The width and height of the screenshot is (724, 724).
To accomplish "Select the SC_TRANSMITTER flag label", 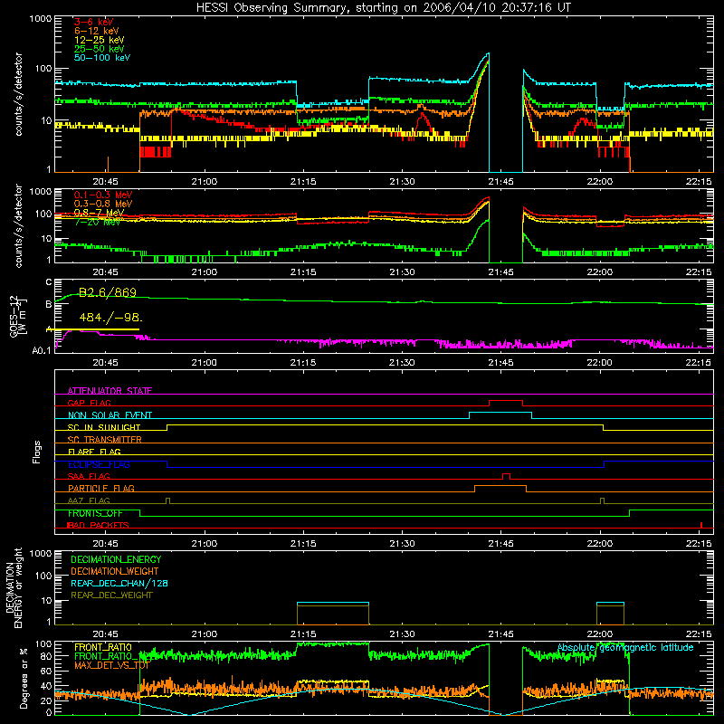I will (104, 440).
